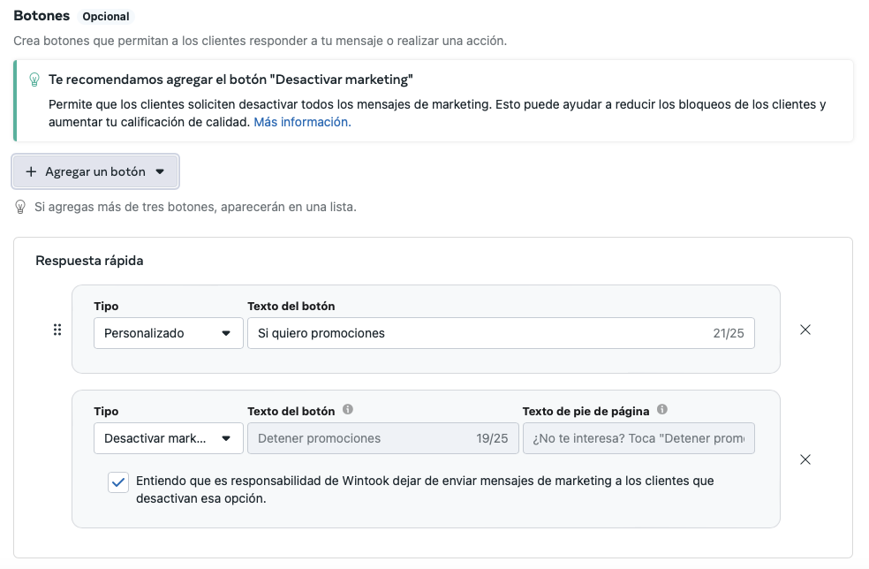Delete the "Desactivar marketing" button row

805,459
